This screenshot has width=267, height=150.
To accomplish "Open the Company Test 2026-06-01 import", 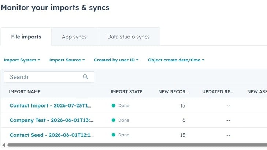I will [51, 120].
